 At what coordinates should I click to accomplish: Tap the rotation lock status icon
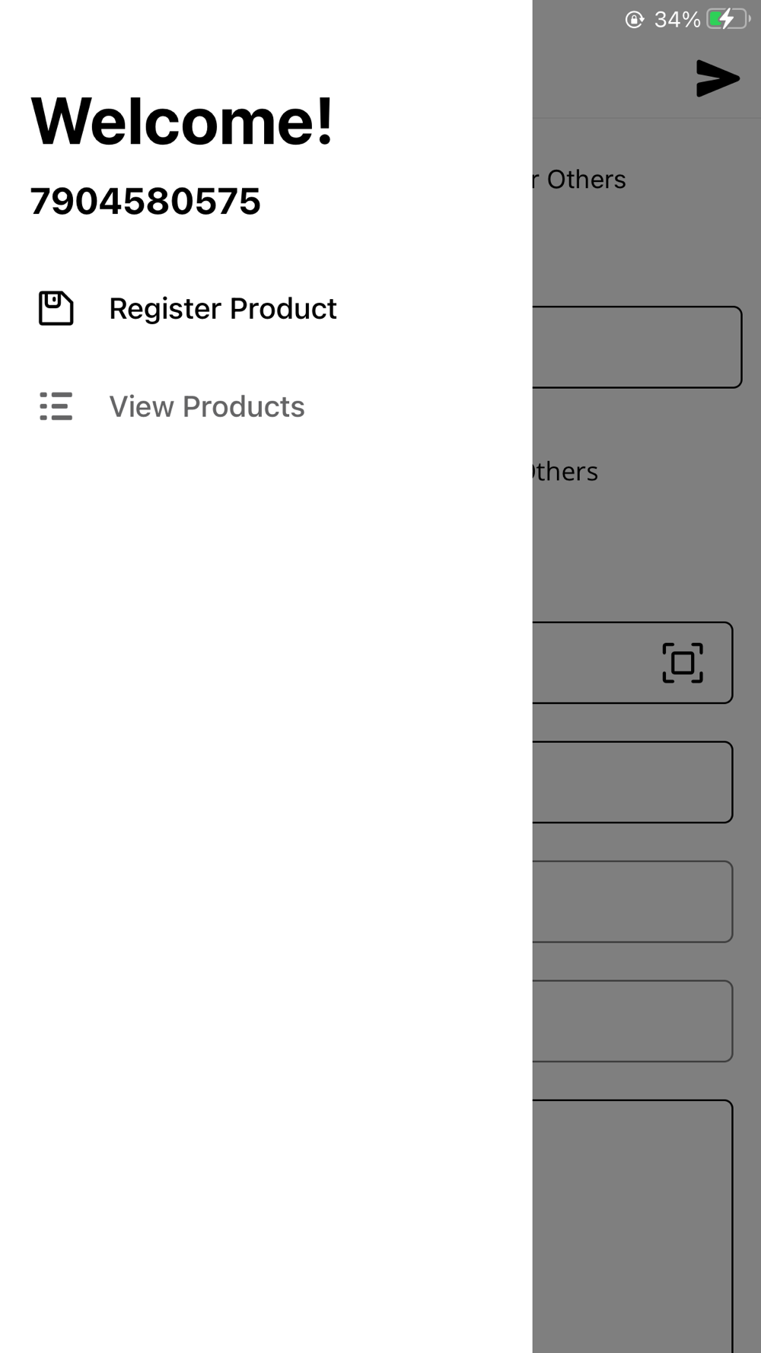634,19
